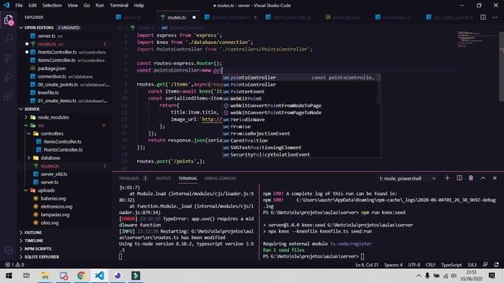The width and height of the screenshot is (504, 283).
Task: Close the terminal panel
Action: click(495, 178)
